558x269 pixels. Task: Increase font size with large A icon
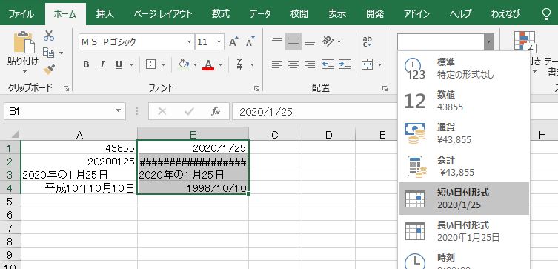click(233, 42)
